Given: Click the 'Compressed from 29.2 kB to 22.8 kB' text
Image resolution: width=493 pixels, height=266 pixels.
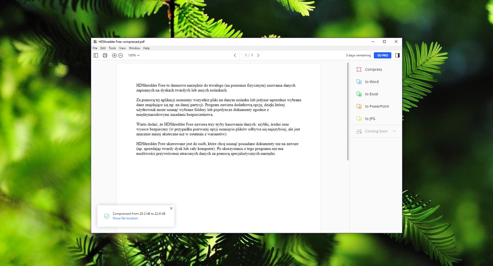Looking at the screenshot, I should (139, 214).
